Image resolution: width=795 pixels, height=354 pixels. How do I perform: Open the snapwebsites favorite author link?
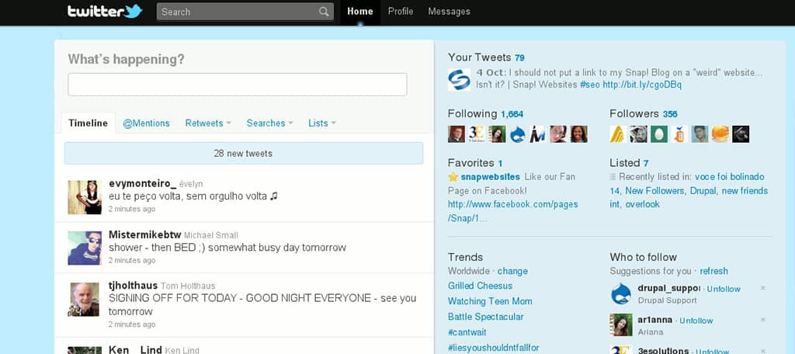coord(491,177)
